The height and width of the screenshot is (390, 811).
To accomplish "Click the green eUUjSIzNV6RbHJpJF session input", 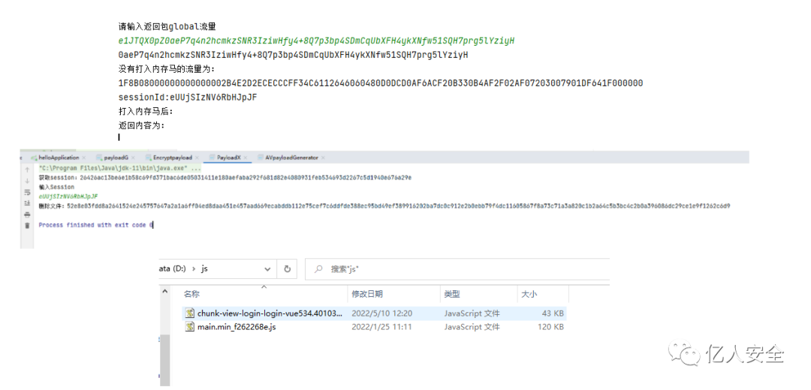I will pyautogui.click(x=68, y=196).
